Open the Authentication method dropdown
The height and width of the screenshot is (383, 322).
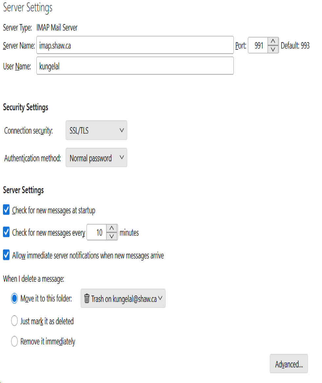[x=96, y=158]
